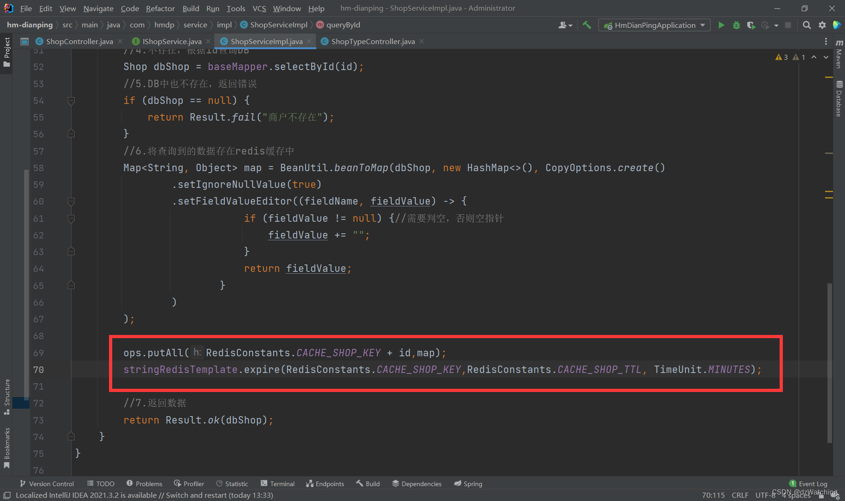Place cursor on line 73 return statement
Image resolution: width=845 pixels, height=501 pixels.
[198, 420]
